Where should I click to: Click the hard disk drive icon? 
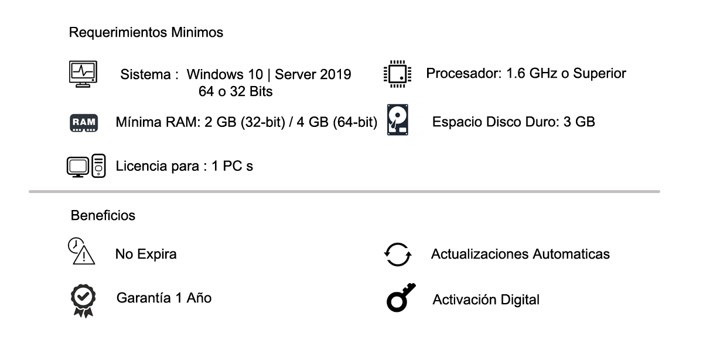398,119
